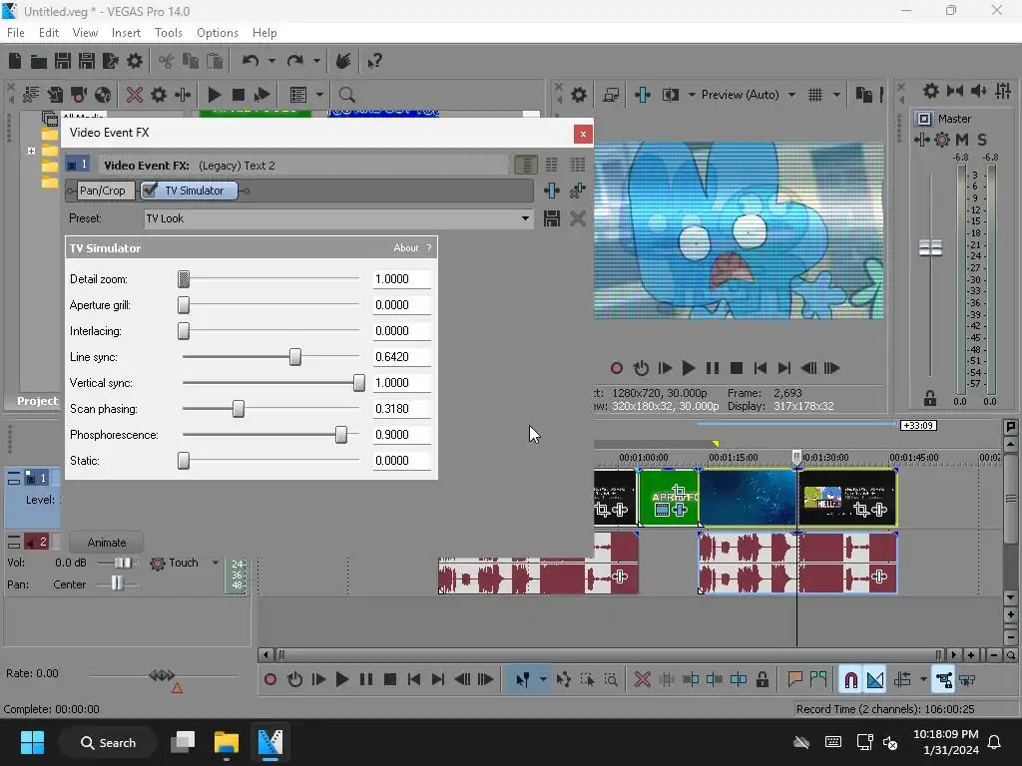Open the Views dropdown arrow in Project Media
This screenshot has height=766, width=1022.
click(319, 95)
